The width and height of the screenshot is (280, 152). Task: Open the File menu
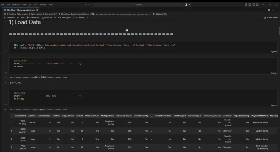(x=3, y=5)
